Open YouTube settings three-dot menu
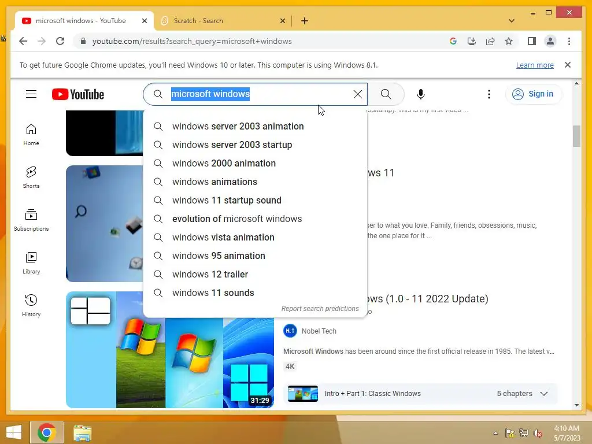592x444 pixels. [x=489, y=94]
